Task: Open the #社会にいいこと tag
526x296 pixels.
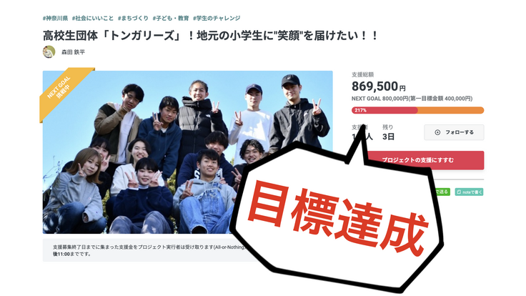Action: click(x=93, y=18)
